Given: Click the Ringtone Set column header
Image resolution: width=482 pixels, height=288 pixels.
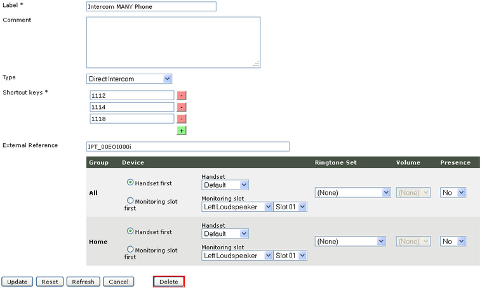Looking at the screenshot, I should pos(336,163).
